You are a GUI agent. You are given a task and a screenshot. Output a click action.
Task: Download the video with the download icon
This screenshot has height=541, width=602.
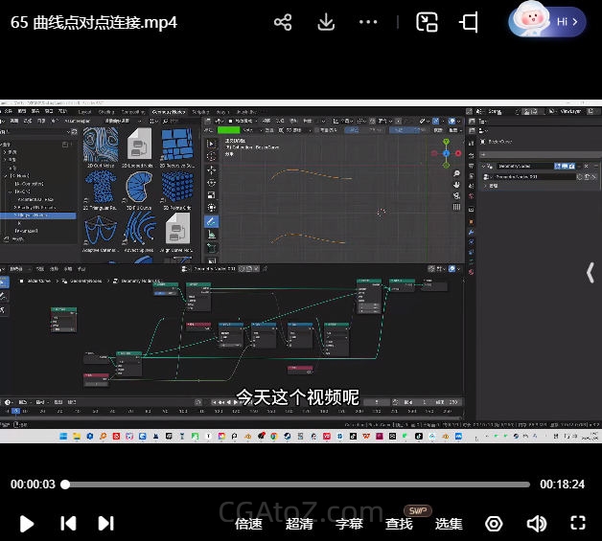point(326,22)
